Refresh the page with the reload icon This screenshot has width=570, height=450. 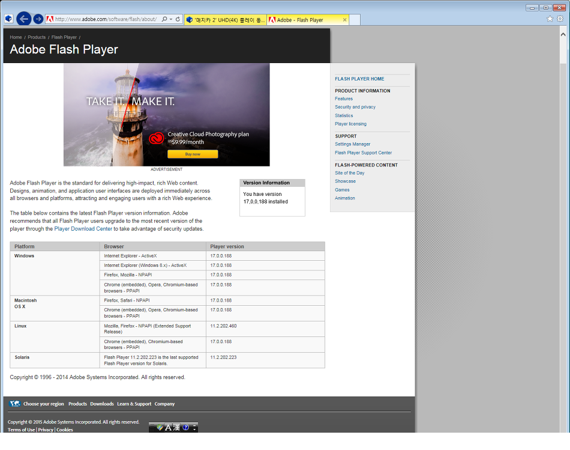pos(178,19)
